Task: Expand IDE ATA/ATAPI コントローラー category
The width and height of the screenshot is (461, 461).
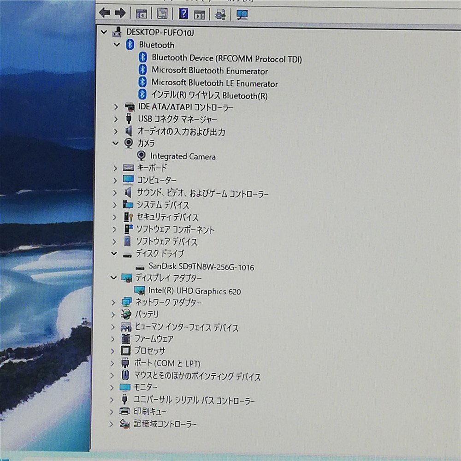Action: [116, 107]
